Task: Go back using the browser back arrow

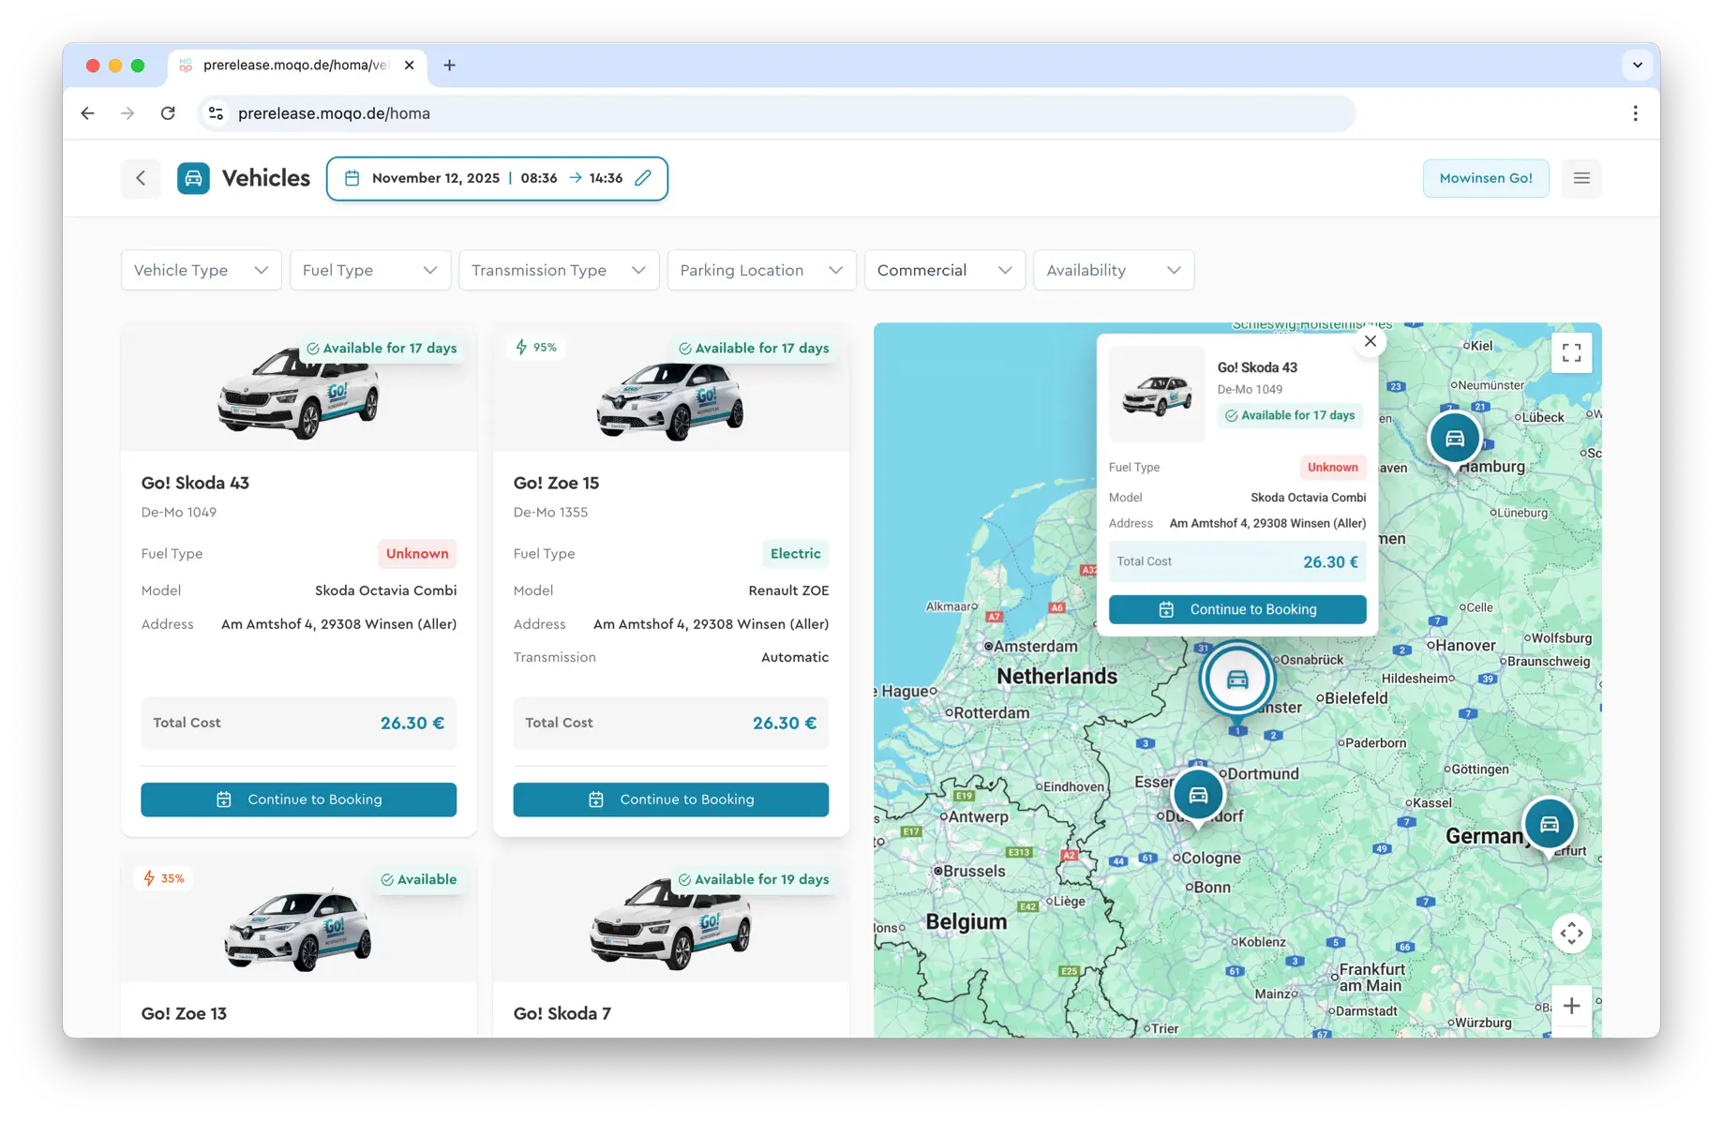Action: tap(87, 113)
